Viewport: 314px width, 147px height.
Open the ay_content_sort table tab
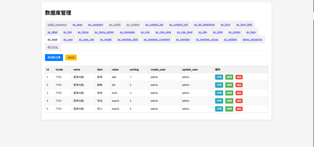tap(179, 24)
